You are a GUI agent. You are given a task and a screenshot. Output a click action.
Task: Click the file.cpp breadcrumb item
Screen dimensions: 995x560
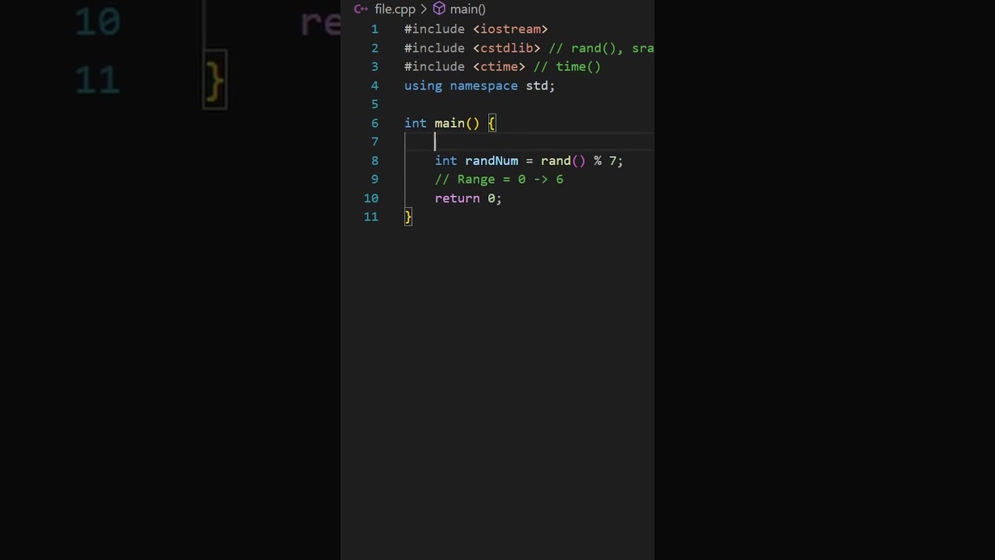click(395, 9)
